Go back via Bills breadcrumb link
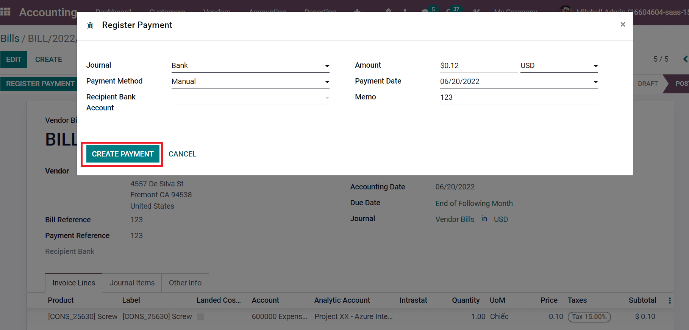Image resolution: width=689 pixels, height=330 pixels. click(x=10, y=39)
